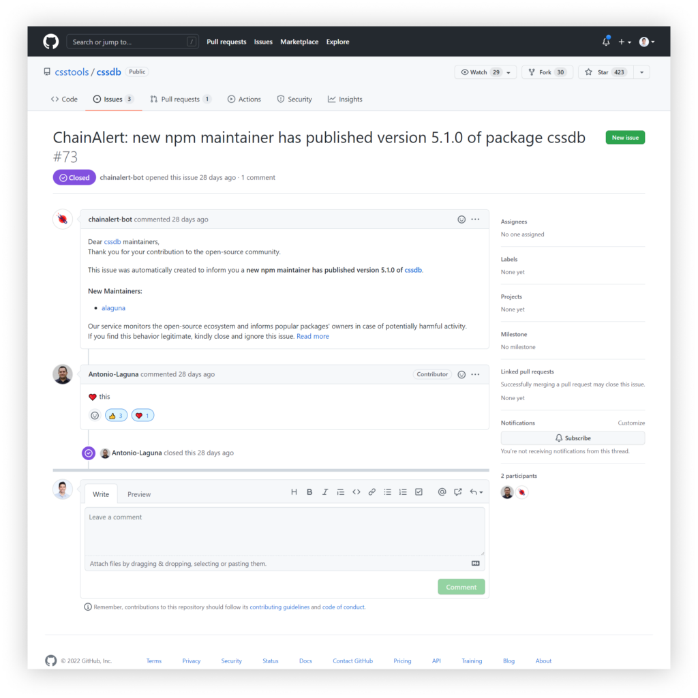Click the footer GitHub logo
The height and width of the screenshot is (698, 698).
[50, 661]
